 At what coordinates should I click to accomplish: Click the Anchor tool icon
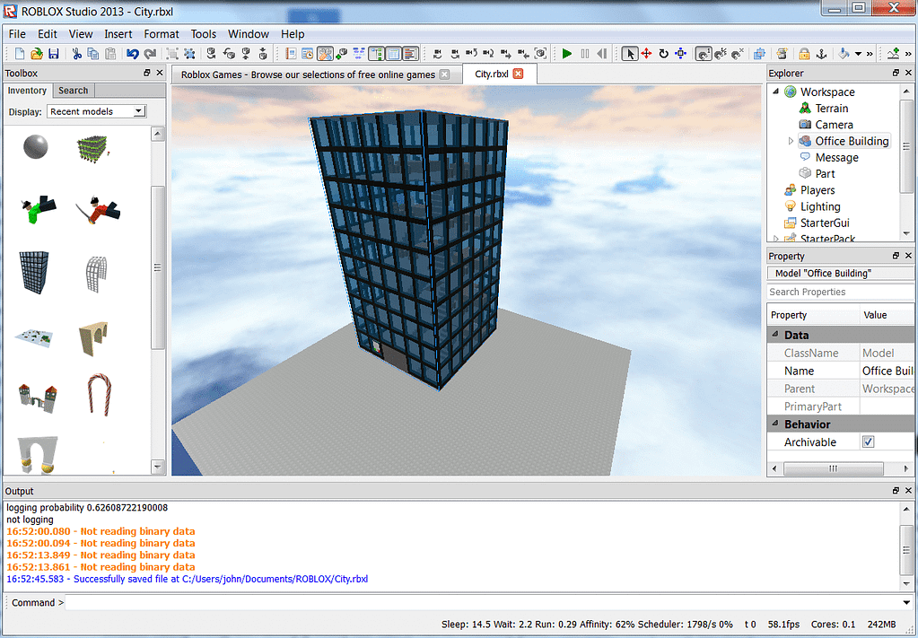(821, 54)
